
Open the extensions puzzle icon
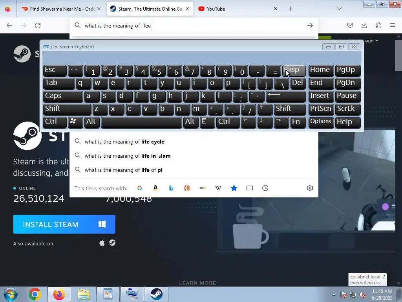pyautogui.click(x=378, y=25)
